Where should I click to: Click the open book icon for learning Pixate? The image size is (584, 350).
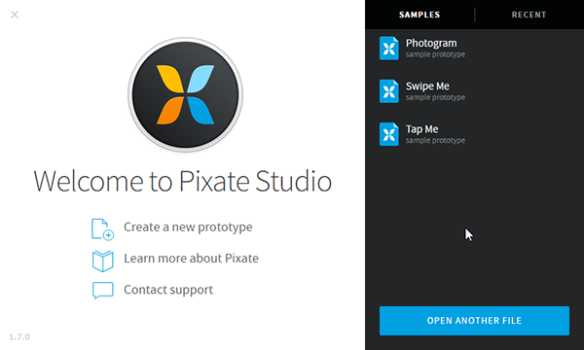coord(103,262)
